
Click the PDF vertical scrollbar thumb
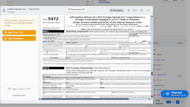pyautogui.click(x=152, y=74)
